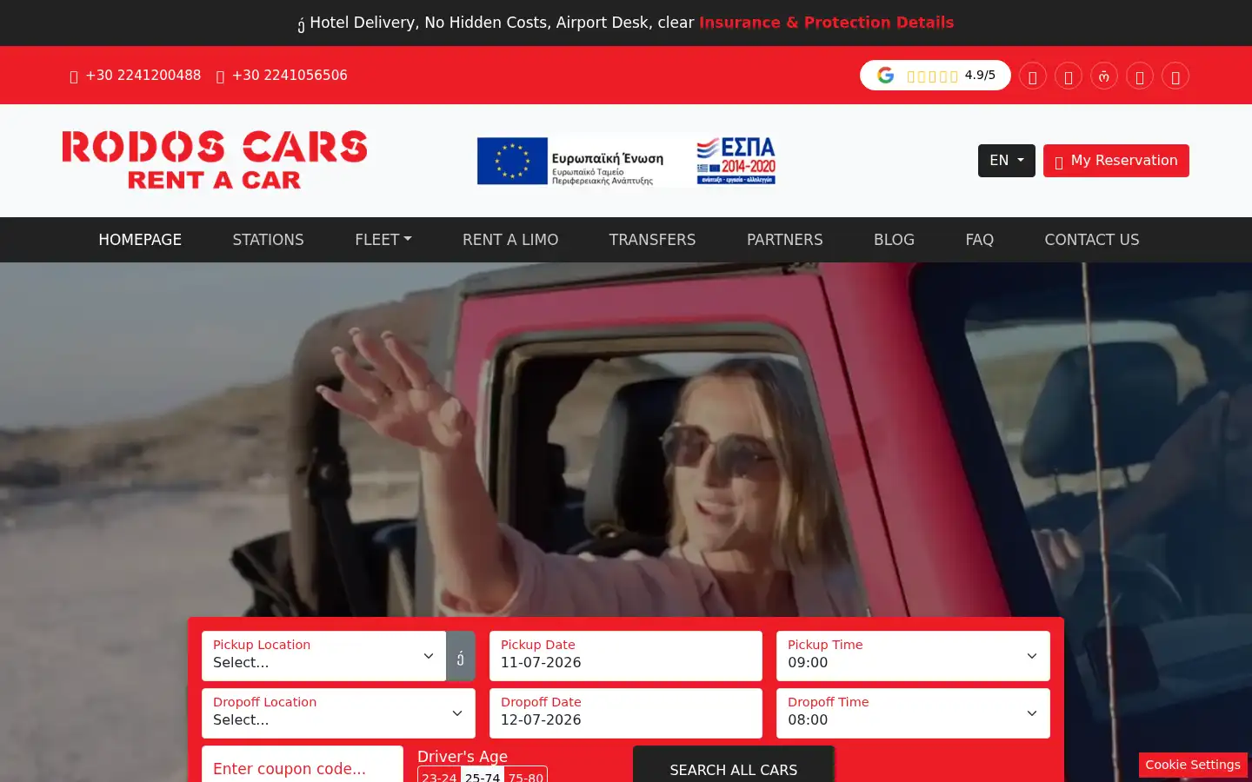Open the CONTACT US page
The image size is (1252, 782).
coord(1092,240)
